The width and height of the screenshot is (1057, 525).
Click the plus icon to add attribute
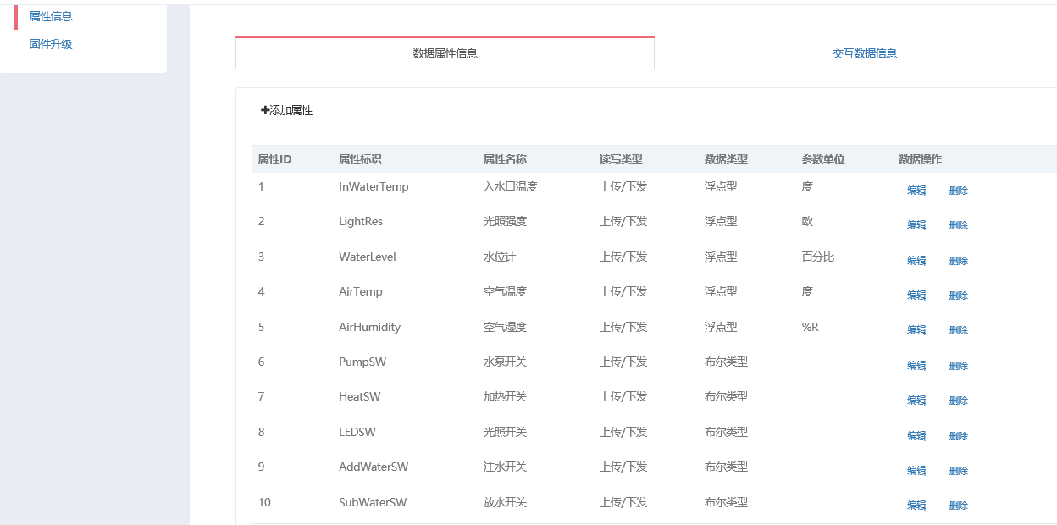[265, 110]
